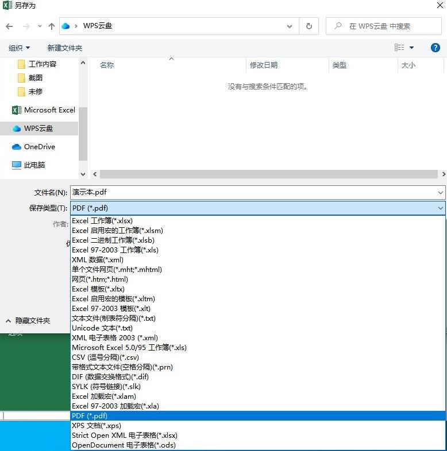Choose Excel 二进制工作簿(*.xlsb)

(x=258, y=240)
